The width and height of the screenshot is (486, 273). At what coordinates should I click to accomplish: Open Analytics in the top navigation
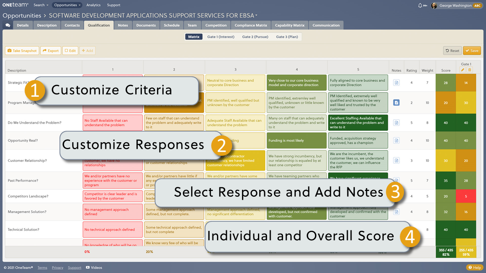pyautogui.click(x=93, y=5)
